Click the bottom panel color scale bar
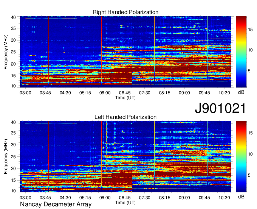 [x=241, y=157]
